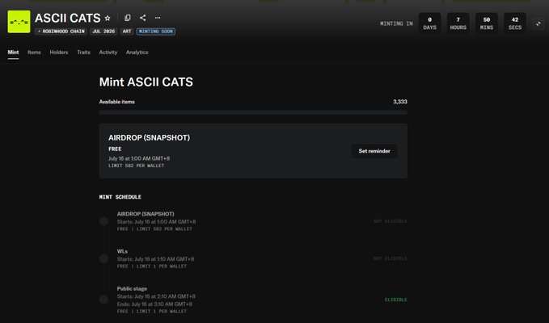Open the Holders tab
Screen dimensions: 549x323
pyautogui.click(x=59, y=52)
